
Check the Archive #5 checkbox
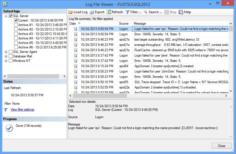16,43
